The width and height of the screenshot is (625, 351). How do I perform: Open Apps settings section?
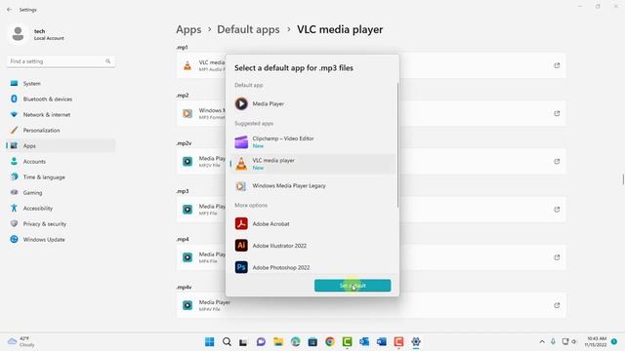click(x=61, y=145)
